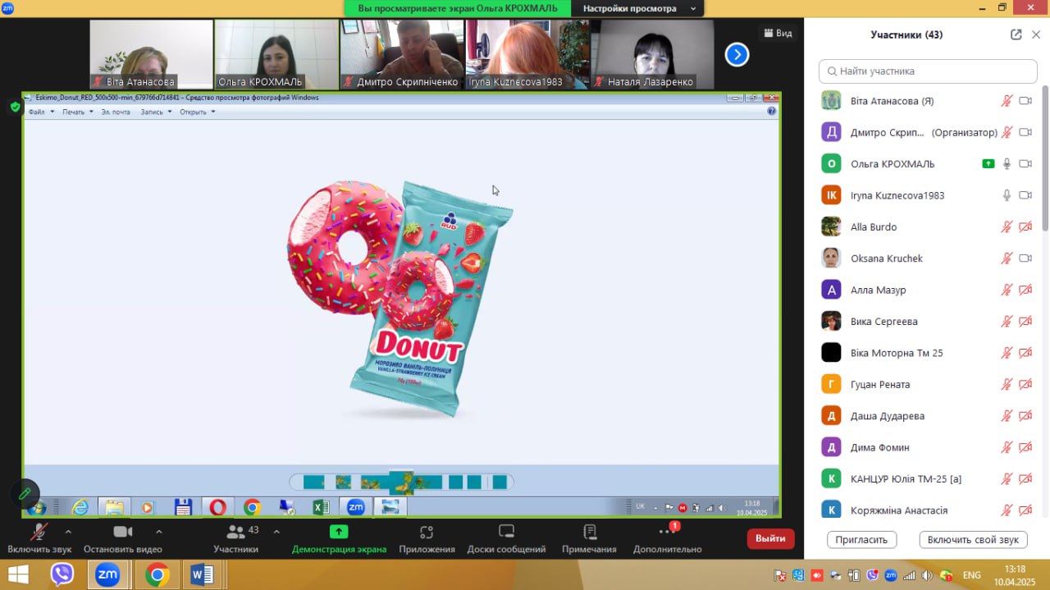The width and height of the screenshot is (1050, 590).
Task: Click the battery power tray icon
Action: coord(854,575)
